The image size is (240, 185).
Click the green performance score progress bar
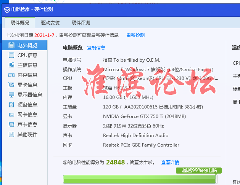[140, 179]
